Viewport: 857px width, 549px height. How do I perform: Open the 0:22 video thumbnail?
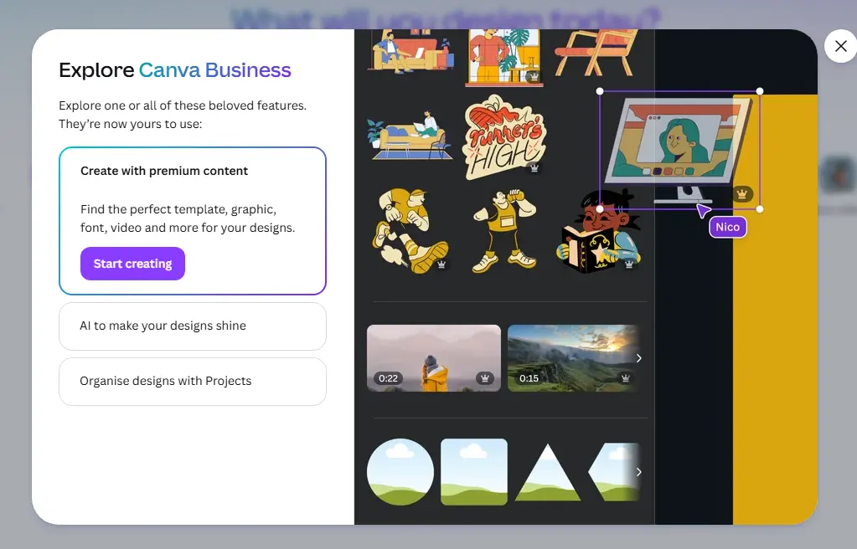tap(433, 358)
